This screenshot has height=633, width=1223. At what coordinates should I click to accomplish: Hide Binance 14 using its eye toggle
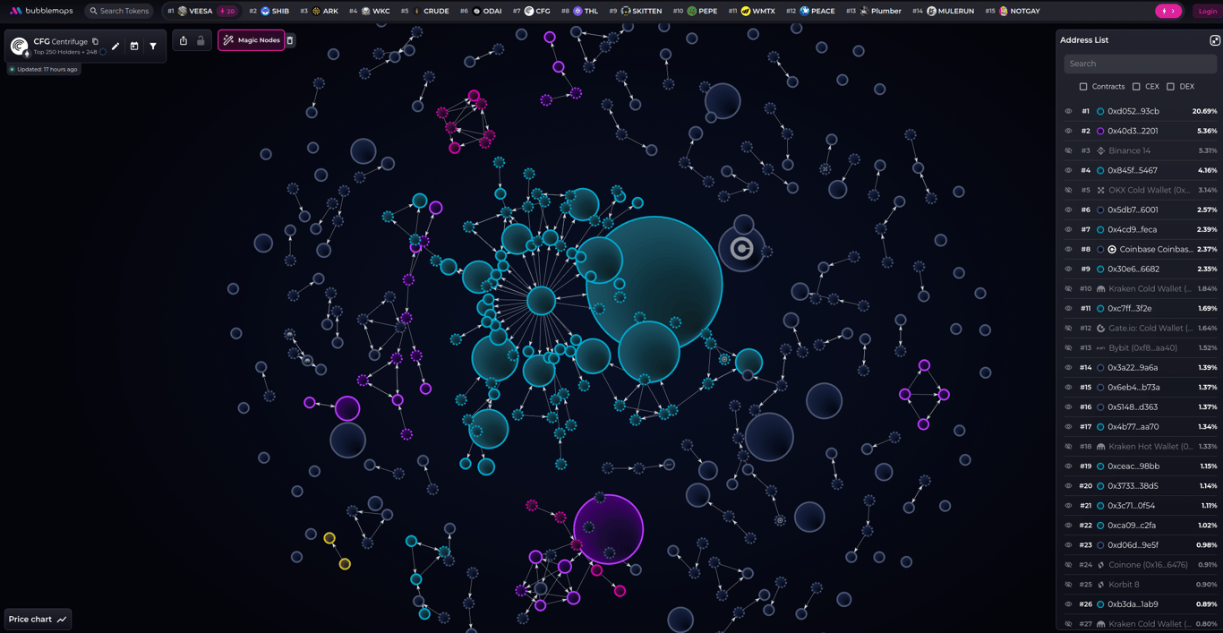[1068, 150]
